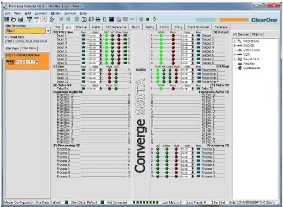The width and height of the screenshot is (283, 207).
Task: Expand the VCR tree node
Action: 235,55
